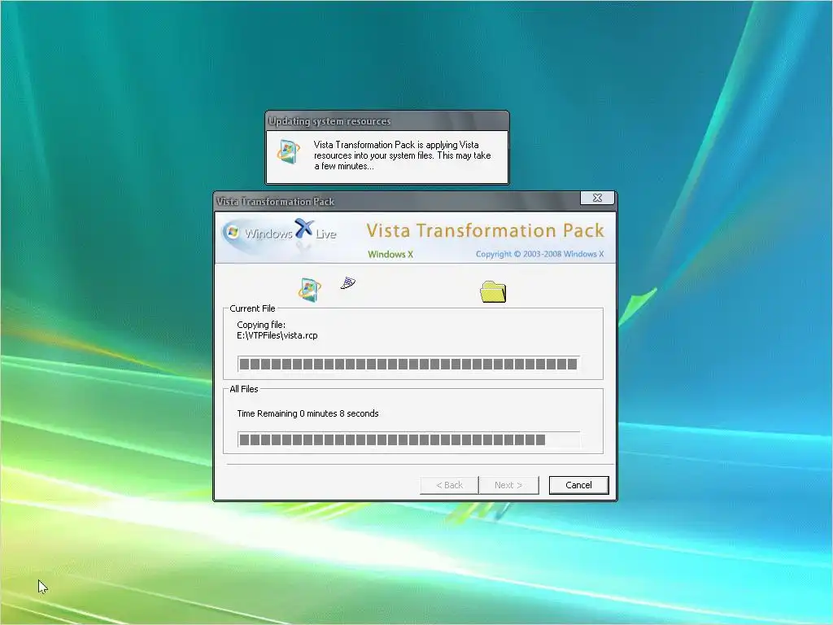This screenshot has height=625, width=833.
Task: Click the Current File group label
Action: [x=252, y=308]
